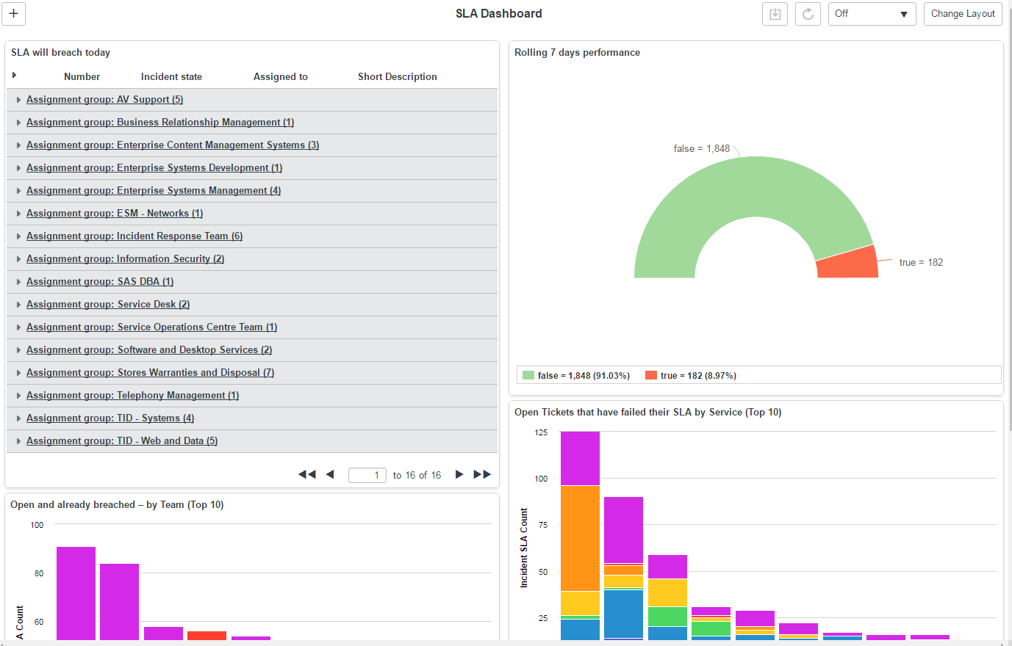Go to previous page of breach list
This screenshot has height=646, width=1012.
[330, 475]
